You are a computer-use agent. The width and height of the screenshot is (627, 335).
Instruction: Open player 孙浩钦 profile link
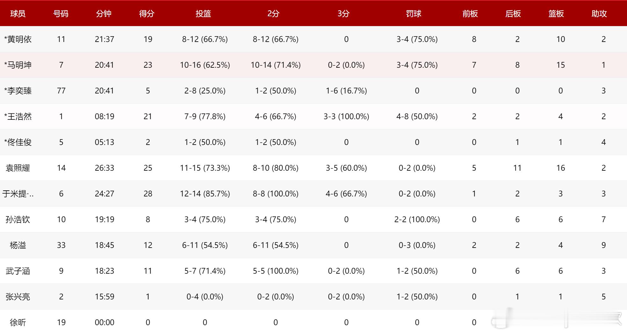(18, 220)
